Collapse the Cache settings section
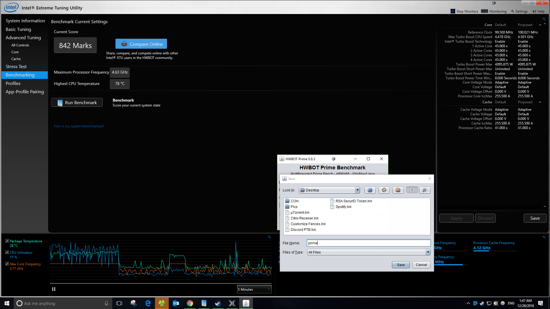Screen dimensions: 550x309 tap(540, 102)
